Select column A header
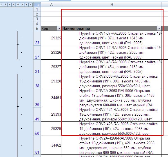Image resolution: width=168 pixels, height=157 pixels. click(x=51, y=5)
